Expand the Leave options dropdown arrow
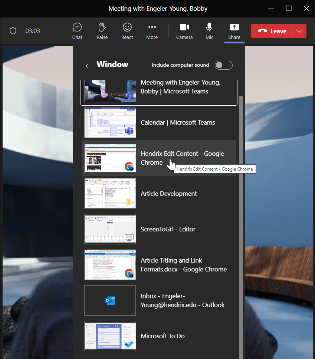This screenshot has width=315, height=359. point(299,31)
